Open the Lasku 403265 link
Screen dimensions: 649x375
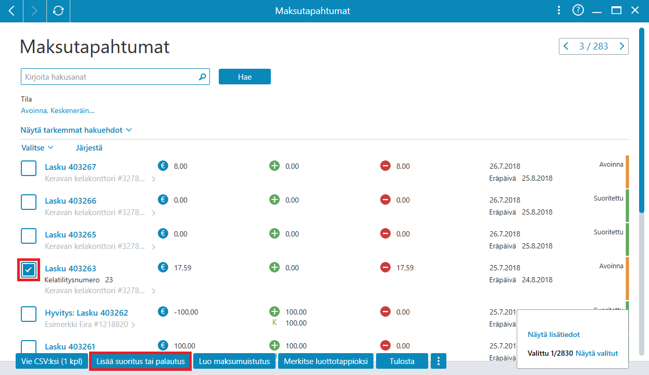tap(70, 234)
